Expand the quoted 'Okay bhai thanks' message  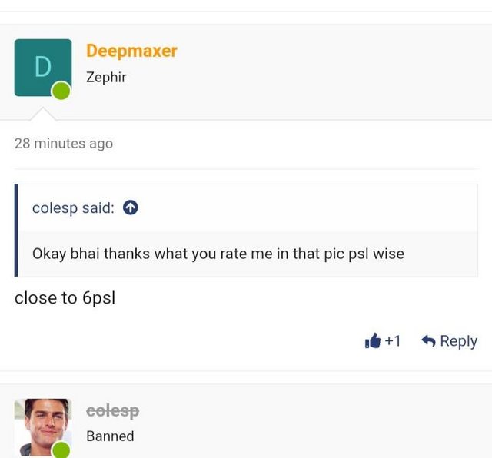tap(218, 254)
